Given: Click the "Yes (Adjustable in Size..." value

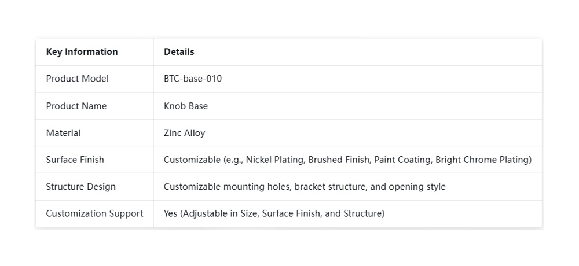Looking at the screenshot, I should point(274,213).
